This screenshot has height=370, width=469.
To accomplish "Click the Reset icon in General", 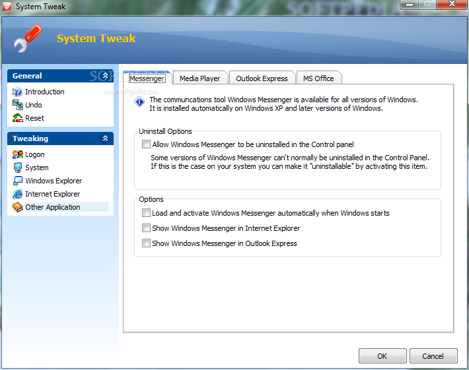I will (17, 118).
